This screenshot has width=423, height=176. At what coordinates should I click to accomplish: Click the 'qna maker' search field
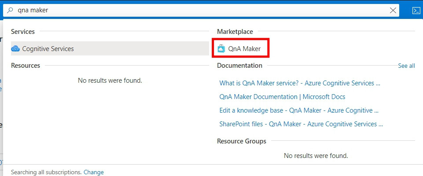tap(201, 11)
